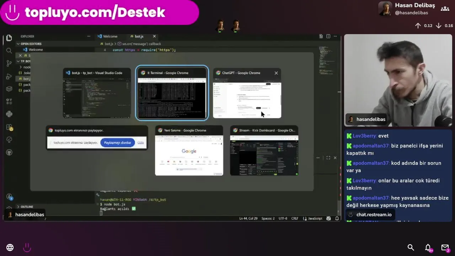Click CRLF line ending in the status bar
The height and width of the screenshot is (256, 455).
point(295,218)
